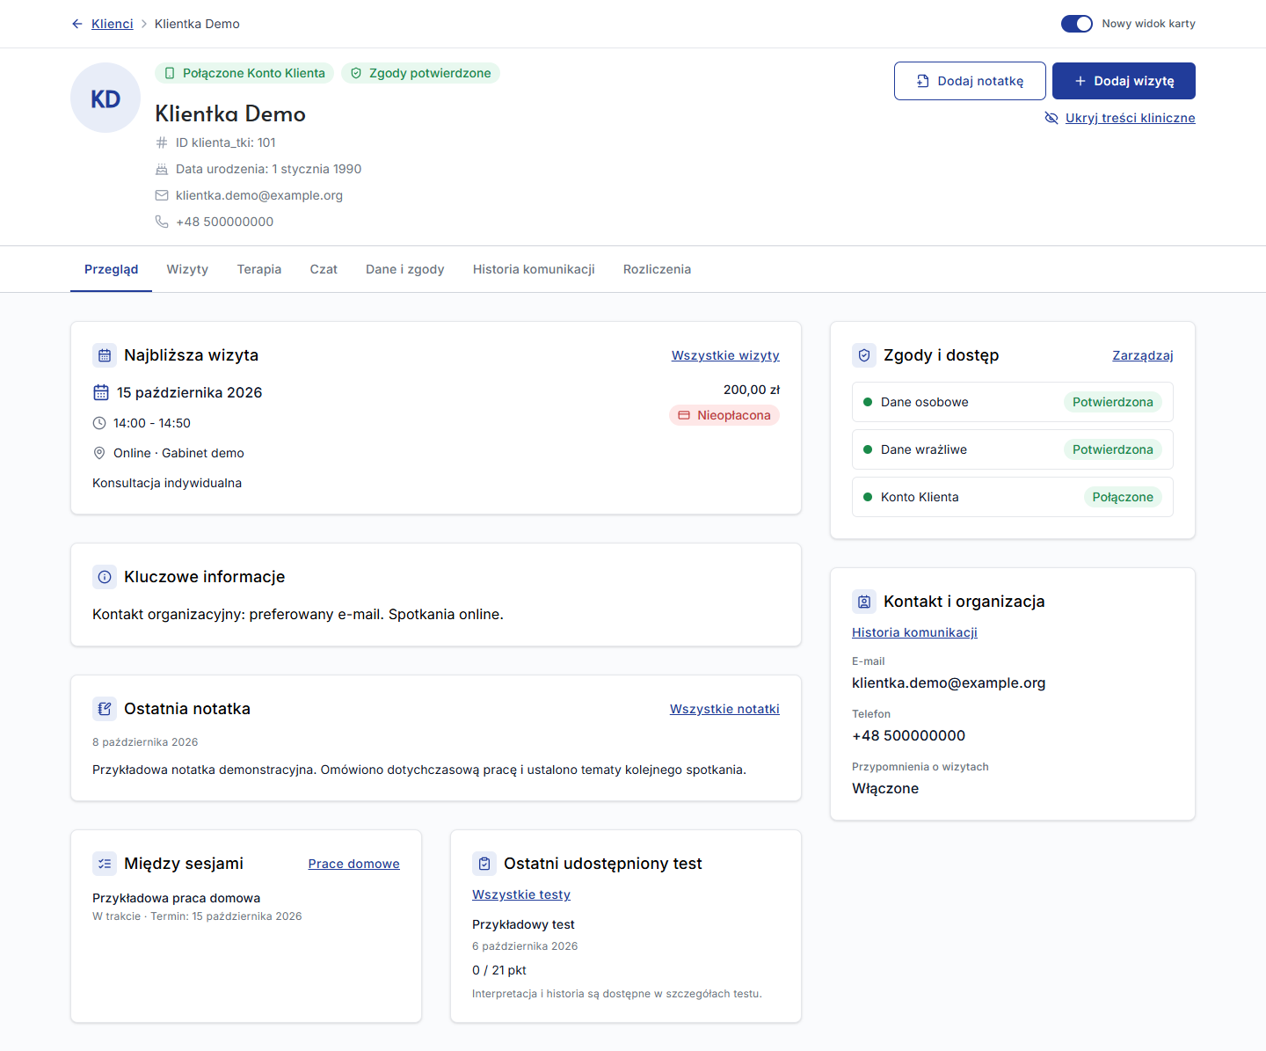Click the info icon in Kluczowe informacje
This screenshot has width=1266, height=1051.
(x=105, y=577)
